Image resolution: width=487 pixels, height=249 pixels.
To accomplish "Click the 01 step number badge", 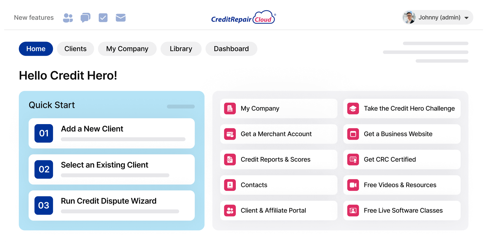I will (x=44, y=133).
